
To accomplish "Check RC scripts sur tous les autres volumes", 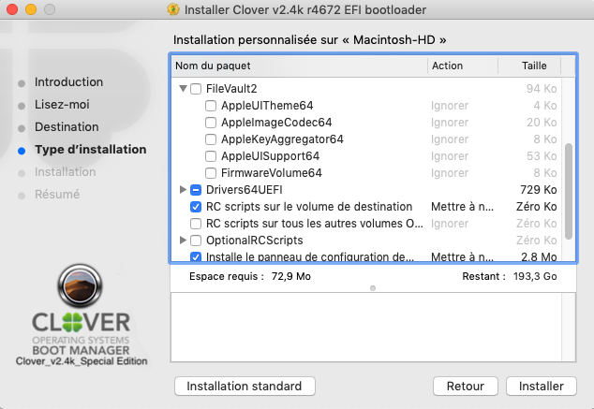I will tap(196, 224).
